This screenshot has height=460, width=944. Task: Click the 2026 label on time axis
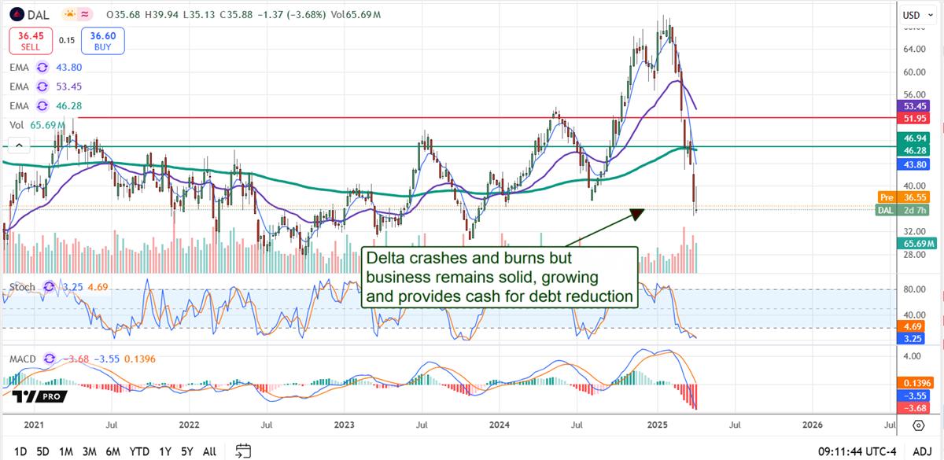pyautogui.click(x=813, y=425)
